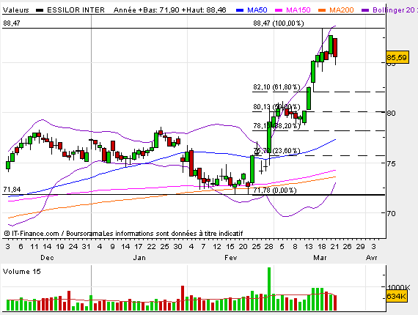Screen dimensions: 418x315
Task: Click the 88,47 (100,00%) Fibonacci label
Action: [279, 23]
